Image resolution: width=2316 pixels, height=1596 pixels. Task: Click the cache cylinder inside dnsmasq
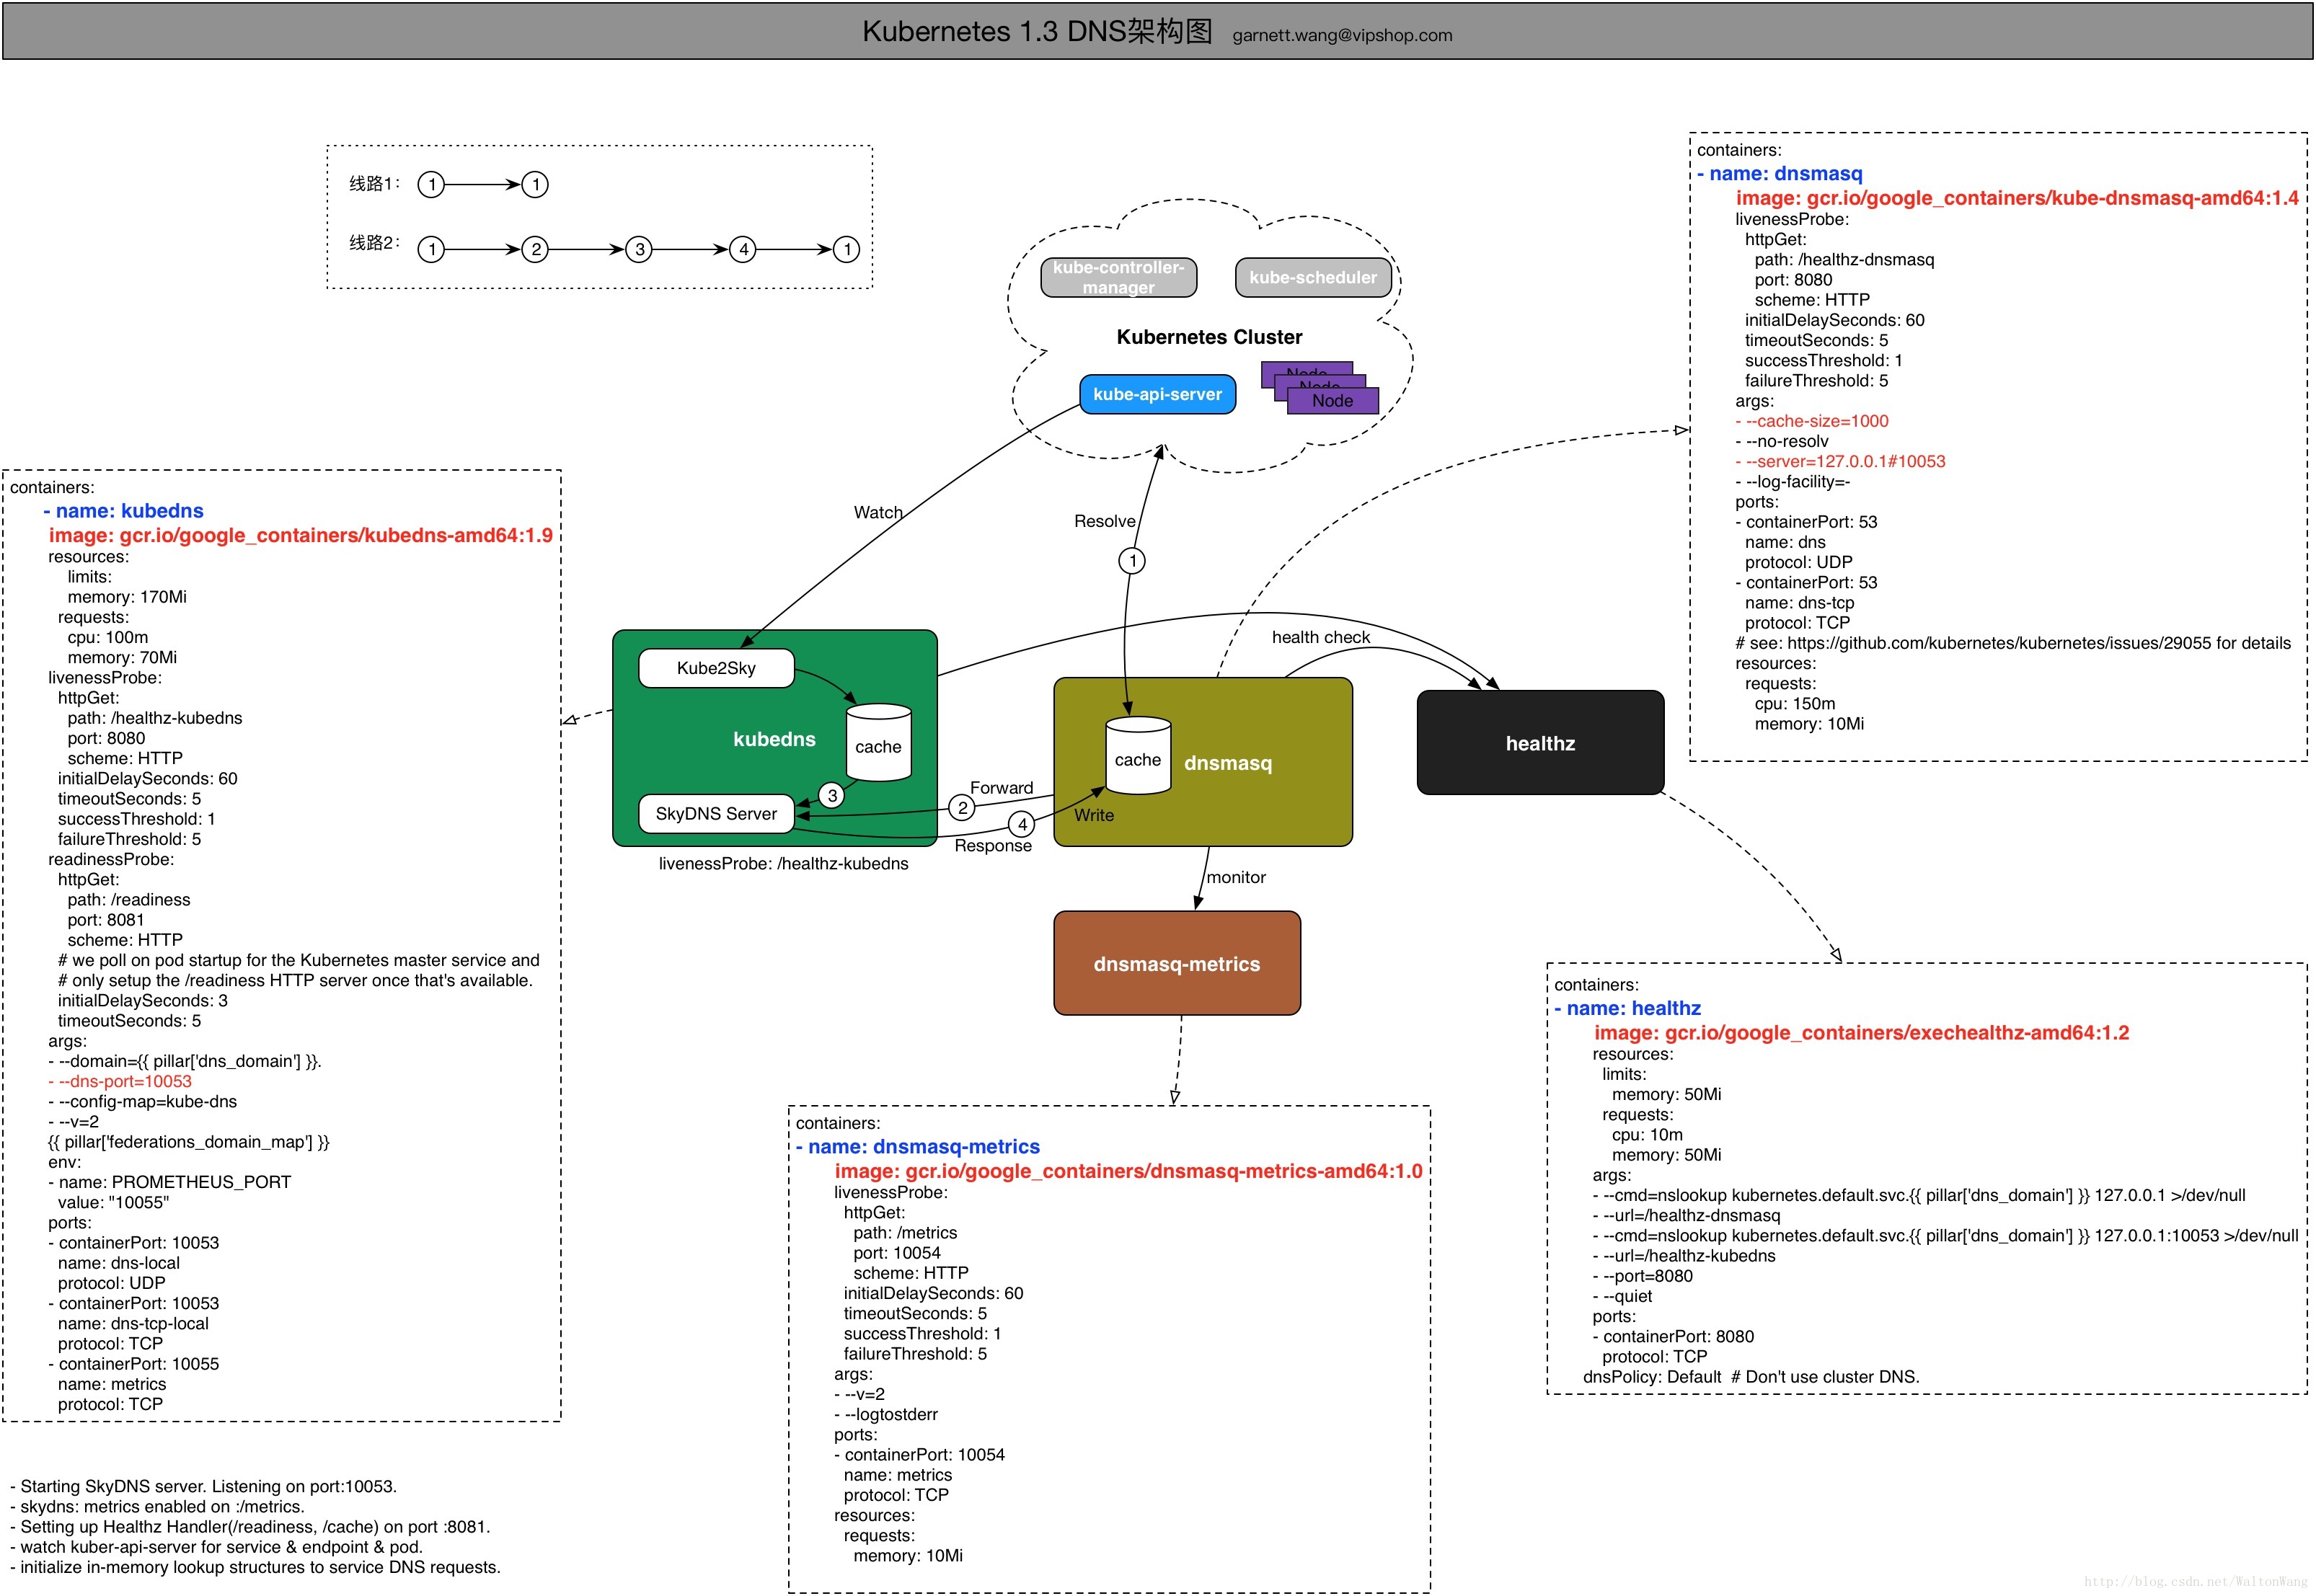pos(1138,756)
